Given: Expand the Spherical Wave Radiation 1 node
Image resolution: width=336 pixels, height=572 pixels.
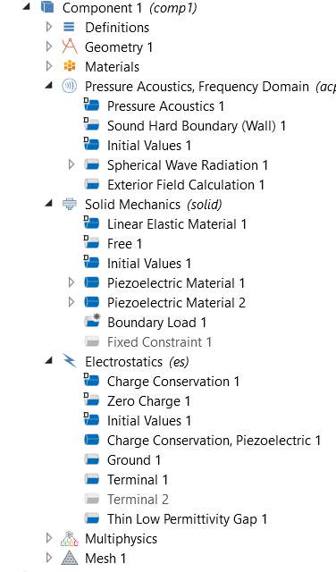Looking at the screenshot, I should point(71,164).
